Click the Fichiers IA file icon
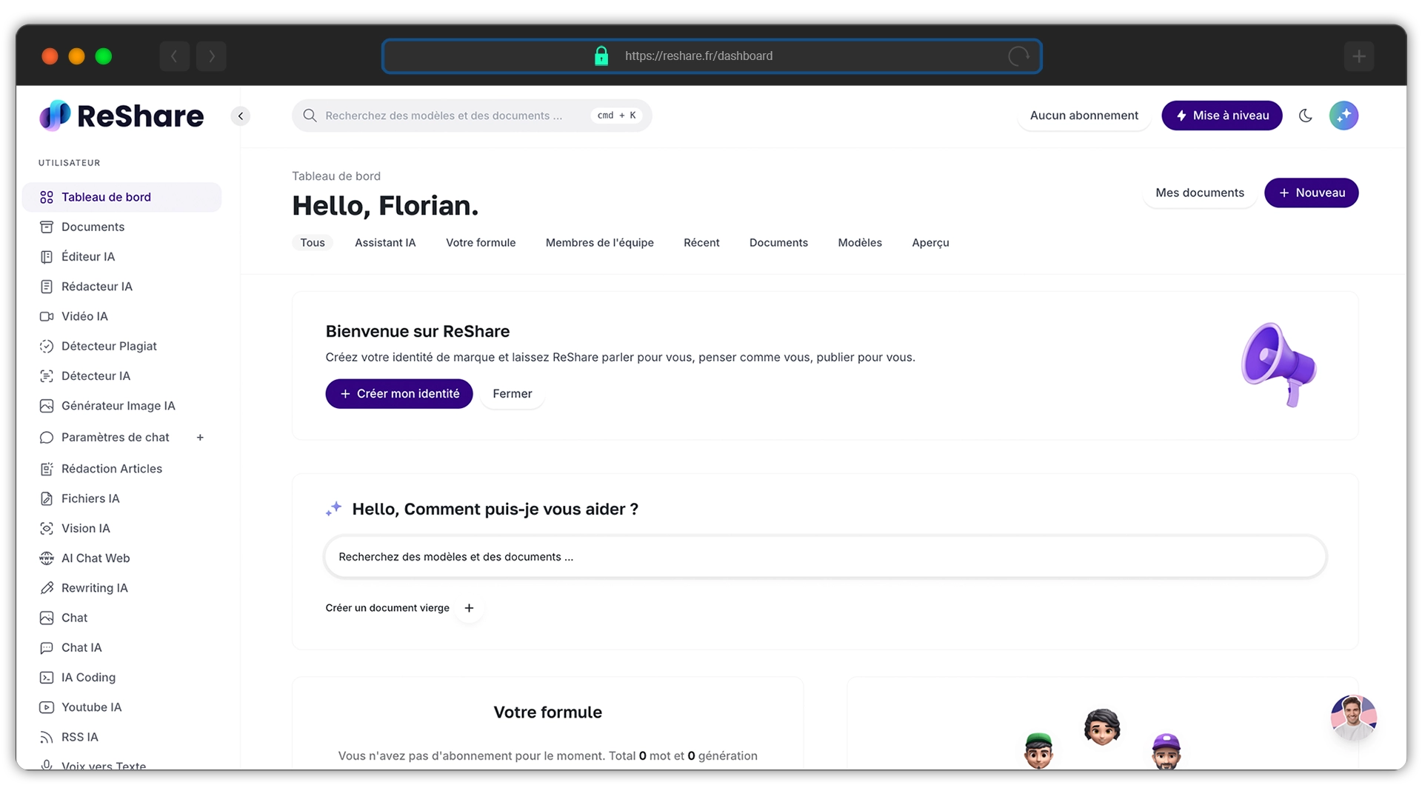 47,498
